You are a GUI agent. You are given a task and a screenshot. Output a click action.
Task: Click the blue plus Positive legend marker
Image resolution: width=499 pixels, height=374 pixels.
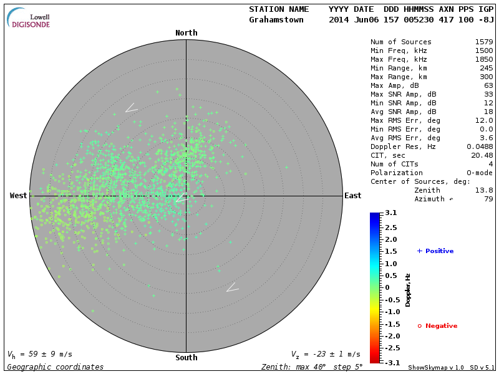(419, 251)
